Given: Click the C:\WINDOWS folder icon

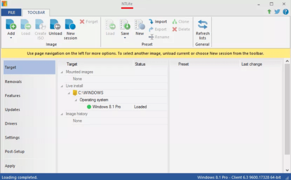Looking at the screenshot, I should pyautogui.click(x=75, y=92).
